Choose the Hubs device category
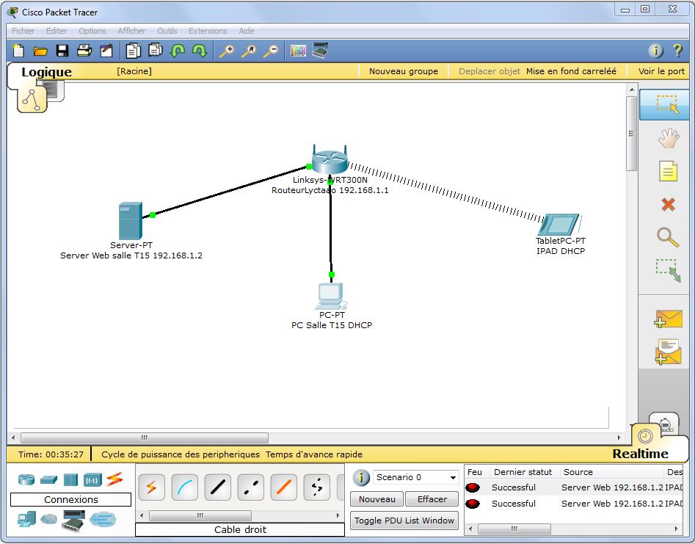 [x=70, y=479]
